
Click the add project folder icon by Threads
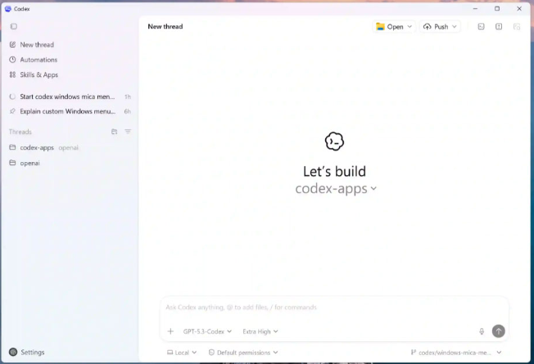tap(115, 132)
